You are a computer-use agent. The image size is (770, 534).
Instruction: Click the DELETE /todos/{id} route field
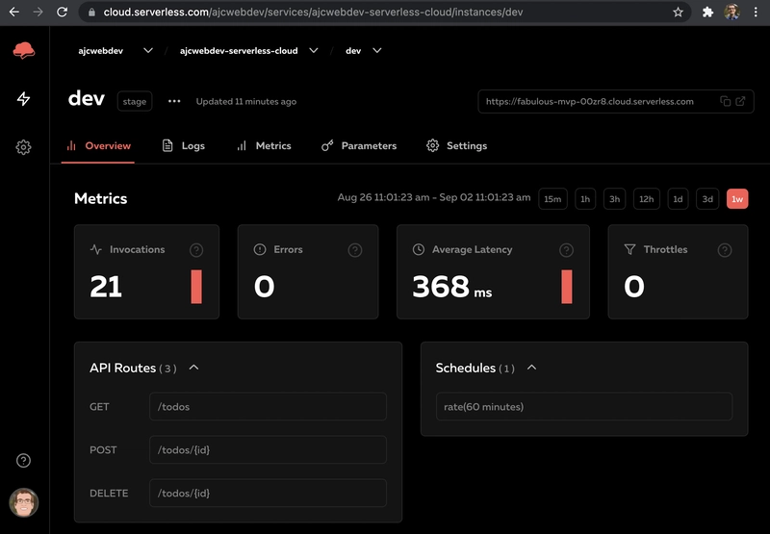click(x=268, y=493)
